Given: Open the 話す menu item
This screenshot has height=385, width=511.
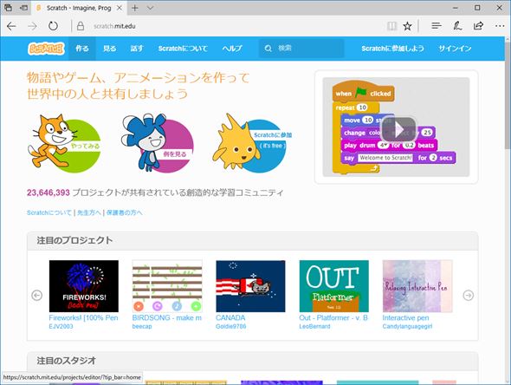Looking at the screenshot, I should (137, 49).
